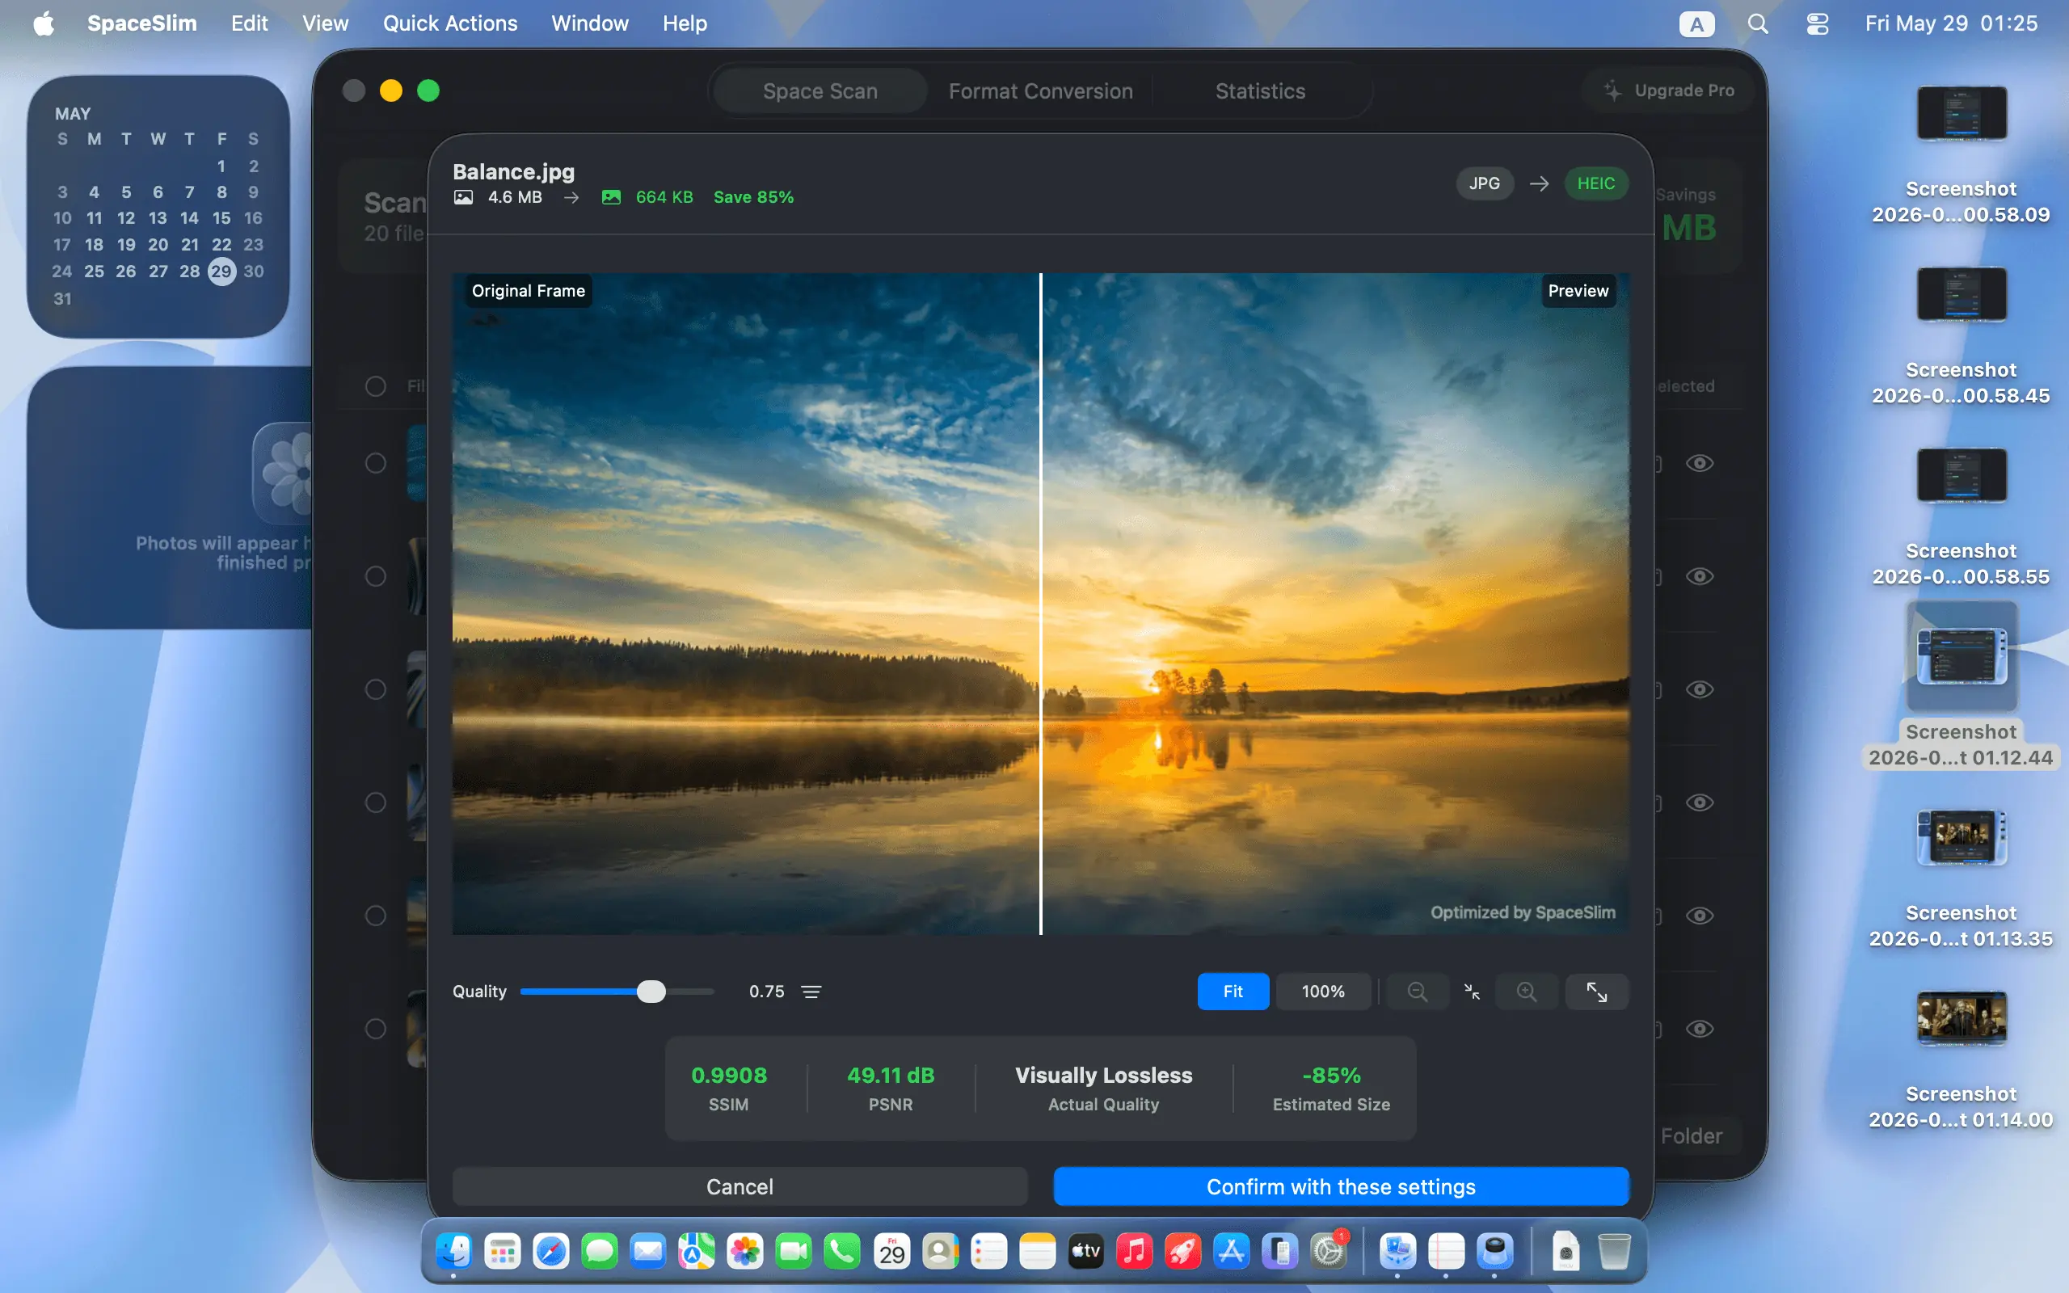Screen dimensions: 2069x1293
Task: Click the collapse arrows icon in zoom controls
Action: click(1472, 991)
